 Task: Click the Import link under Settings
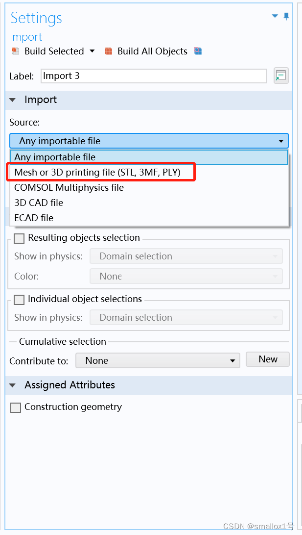click(25, 37)
